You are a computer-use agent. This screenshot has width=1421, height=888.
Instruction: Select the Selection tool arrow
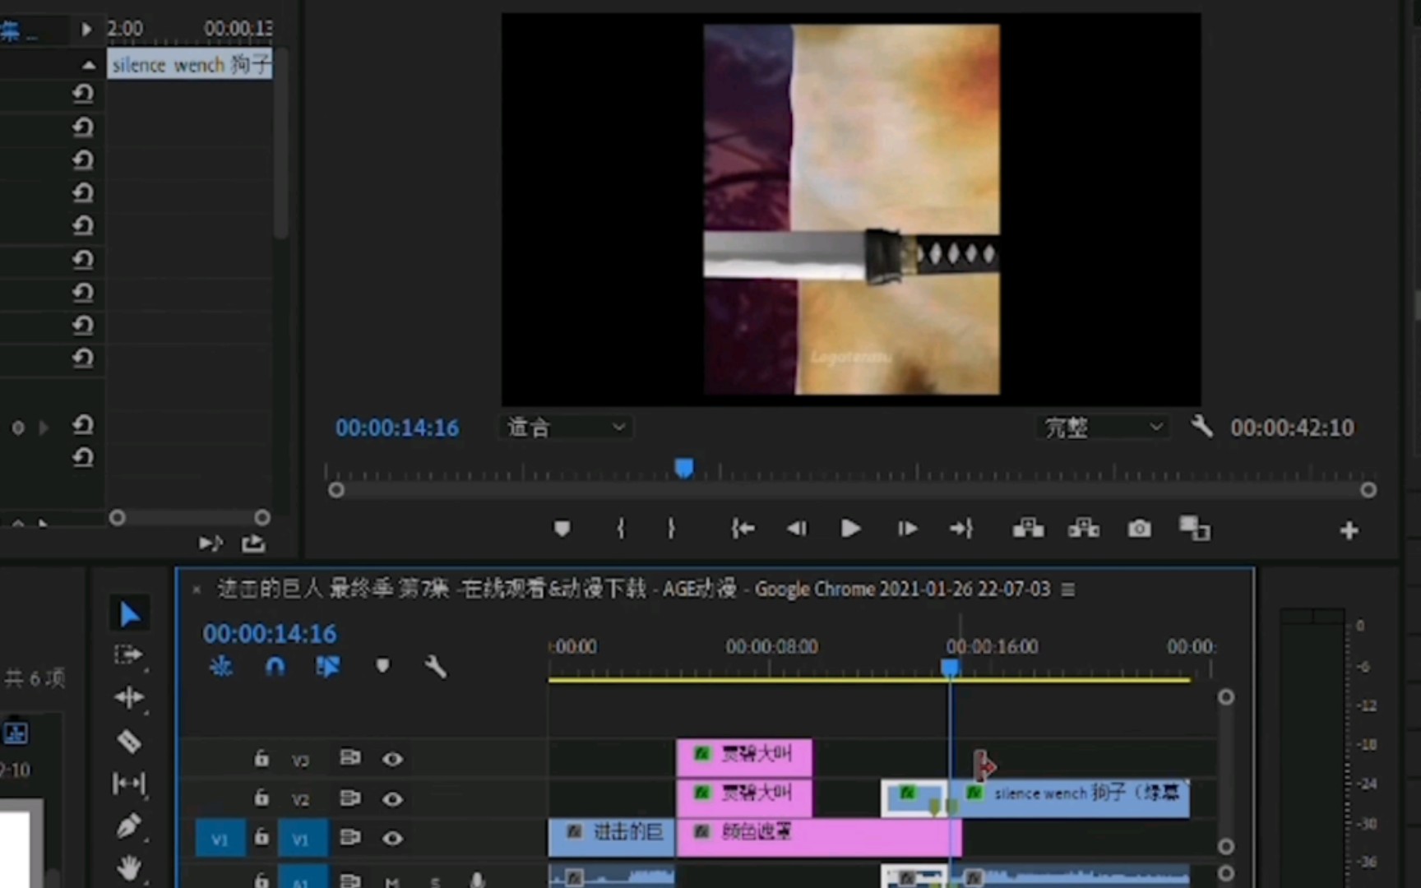(129, 614)
